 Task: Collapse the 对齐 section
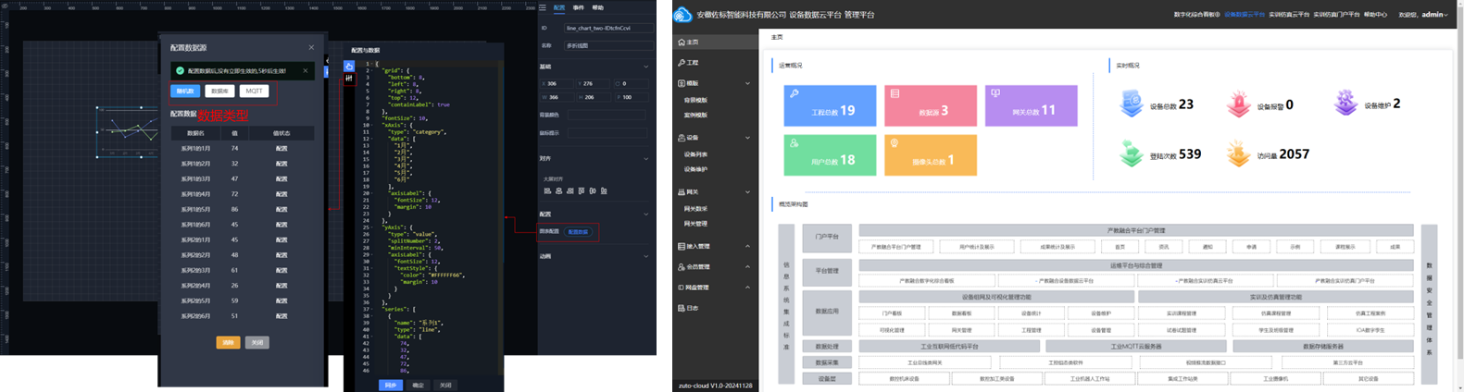646,158
